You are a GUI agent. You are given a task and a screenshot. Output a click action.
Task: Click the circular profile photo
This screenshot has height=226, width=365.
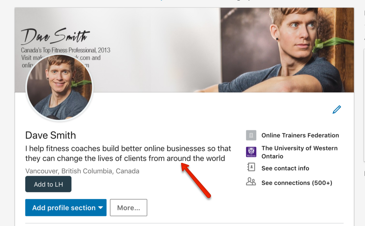pyautogui.click(x=60, y=87)
